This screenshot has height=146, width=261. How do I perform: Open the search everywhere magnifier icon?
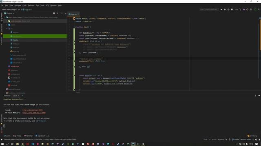point(259,10)
